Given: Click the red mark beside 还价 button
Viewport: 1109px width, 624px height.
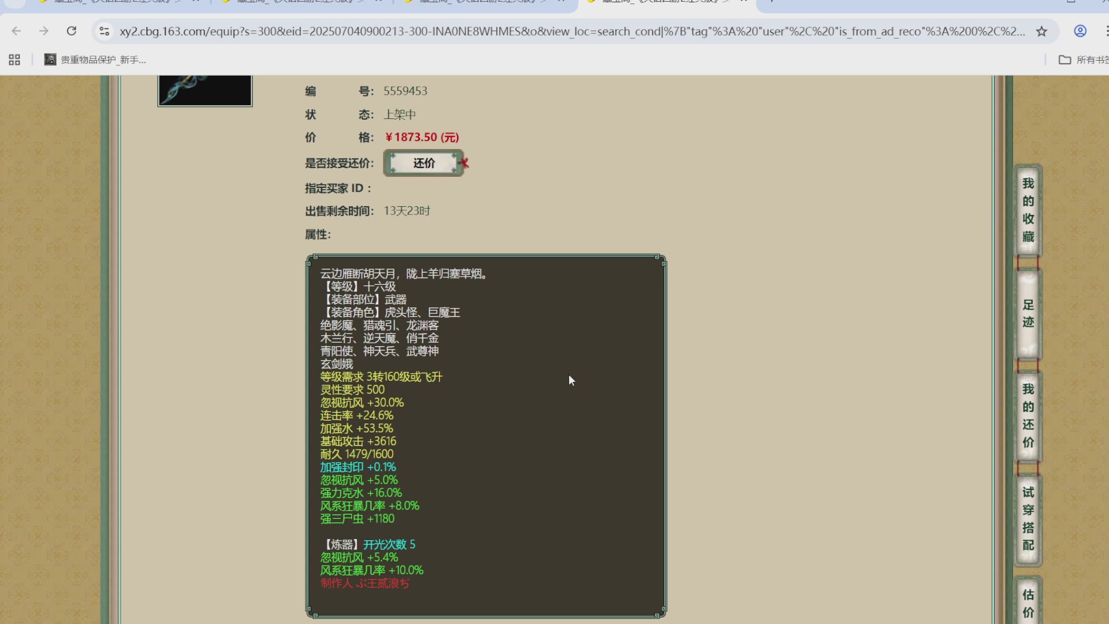Looking at the screenshot, I should pos(464,164).
